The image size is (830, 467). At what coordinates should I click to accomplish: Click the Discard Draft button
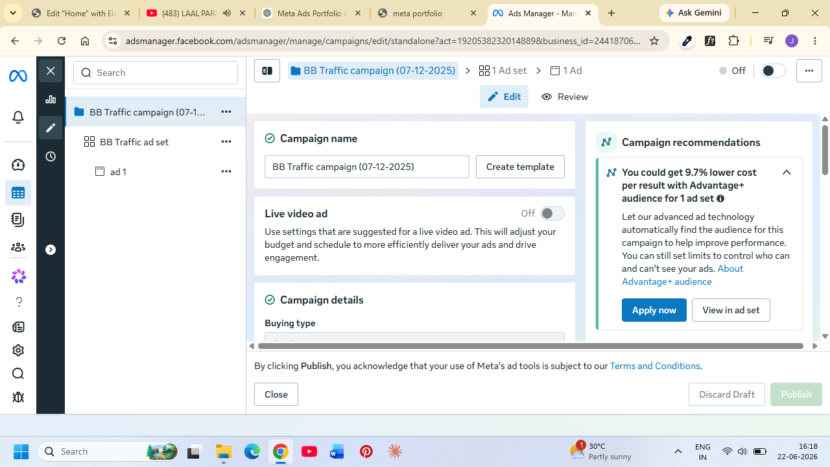(x=727, y=394)
